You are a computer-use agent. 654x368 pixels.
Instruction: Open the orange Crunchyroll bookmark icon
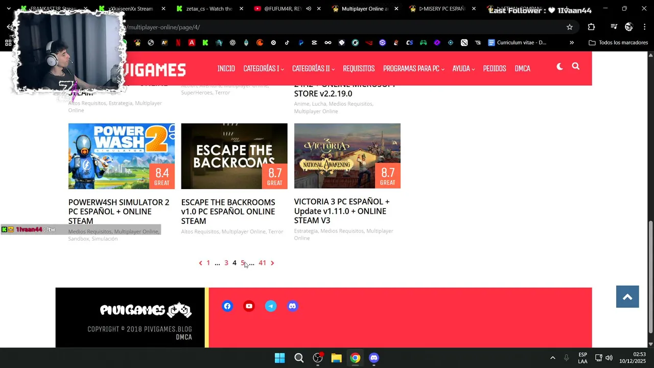260,43
